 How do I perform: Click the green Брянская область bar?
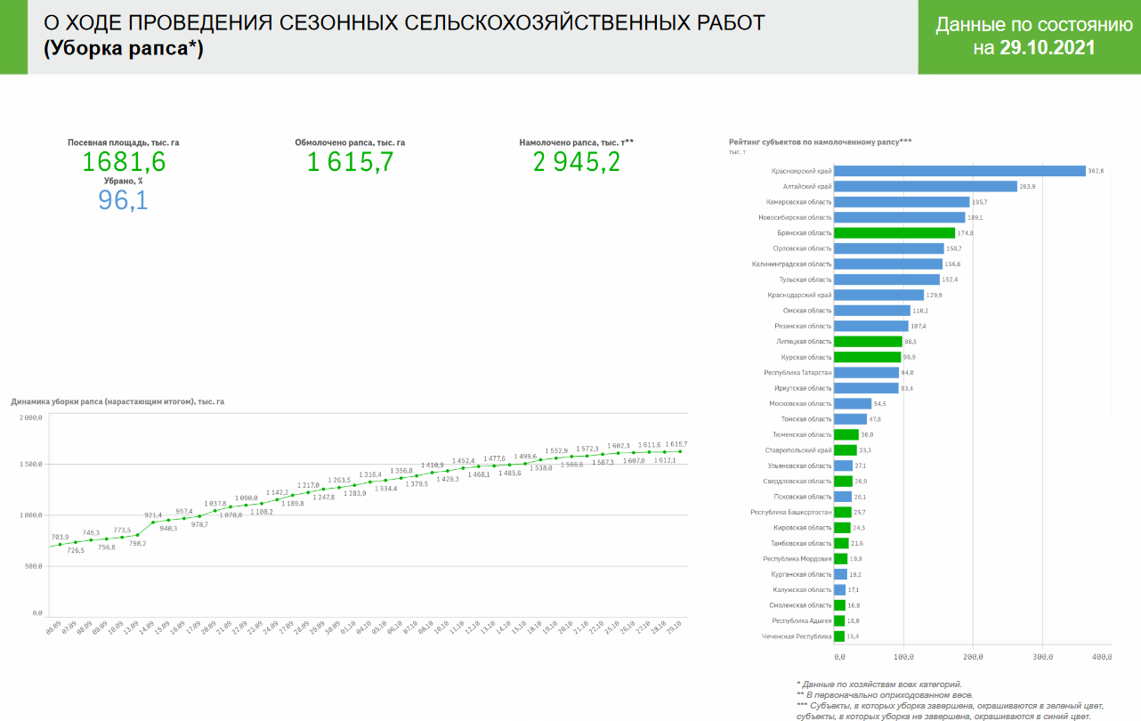coord(894,233)
